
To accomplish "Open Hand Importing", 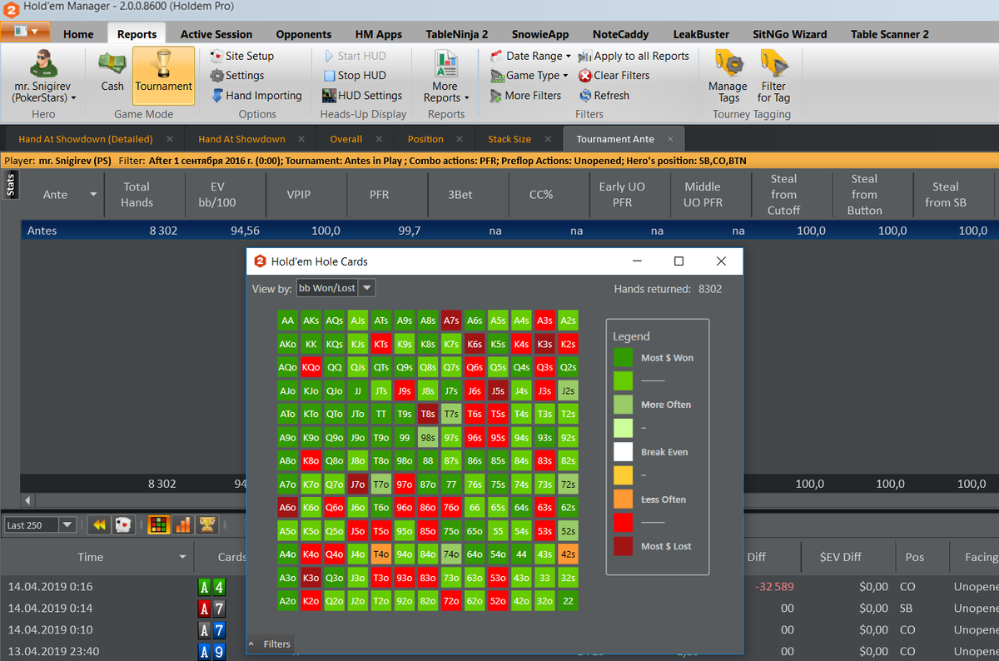I will [255, 95].
